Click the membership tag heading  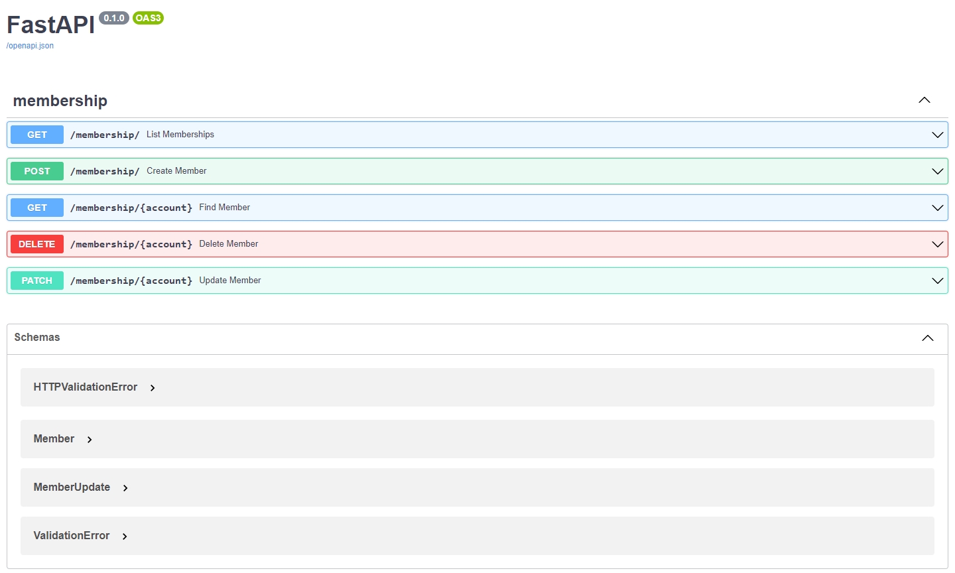coord(60,101)
